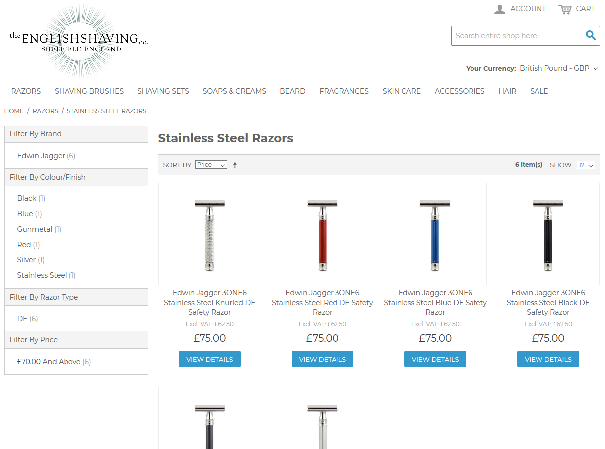Image resolution: width=605 pixels, height=449 pixels.
Task: Collapse the Filter By Razor Type section
Action: (76, 297)
